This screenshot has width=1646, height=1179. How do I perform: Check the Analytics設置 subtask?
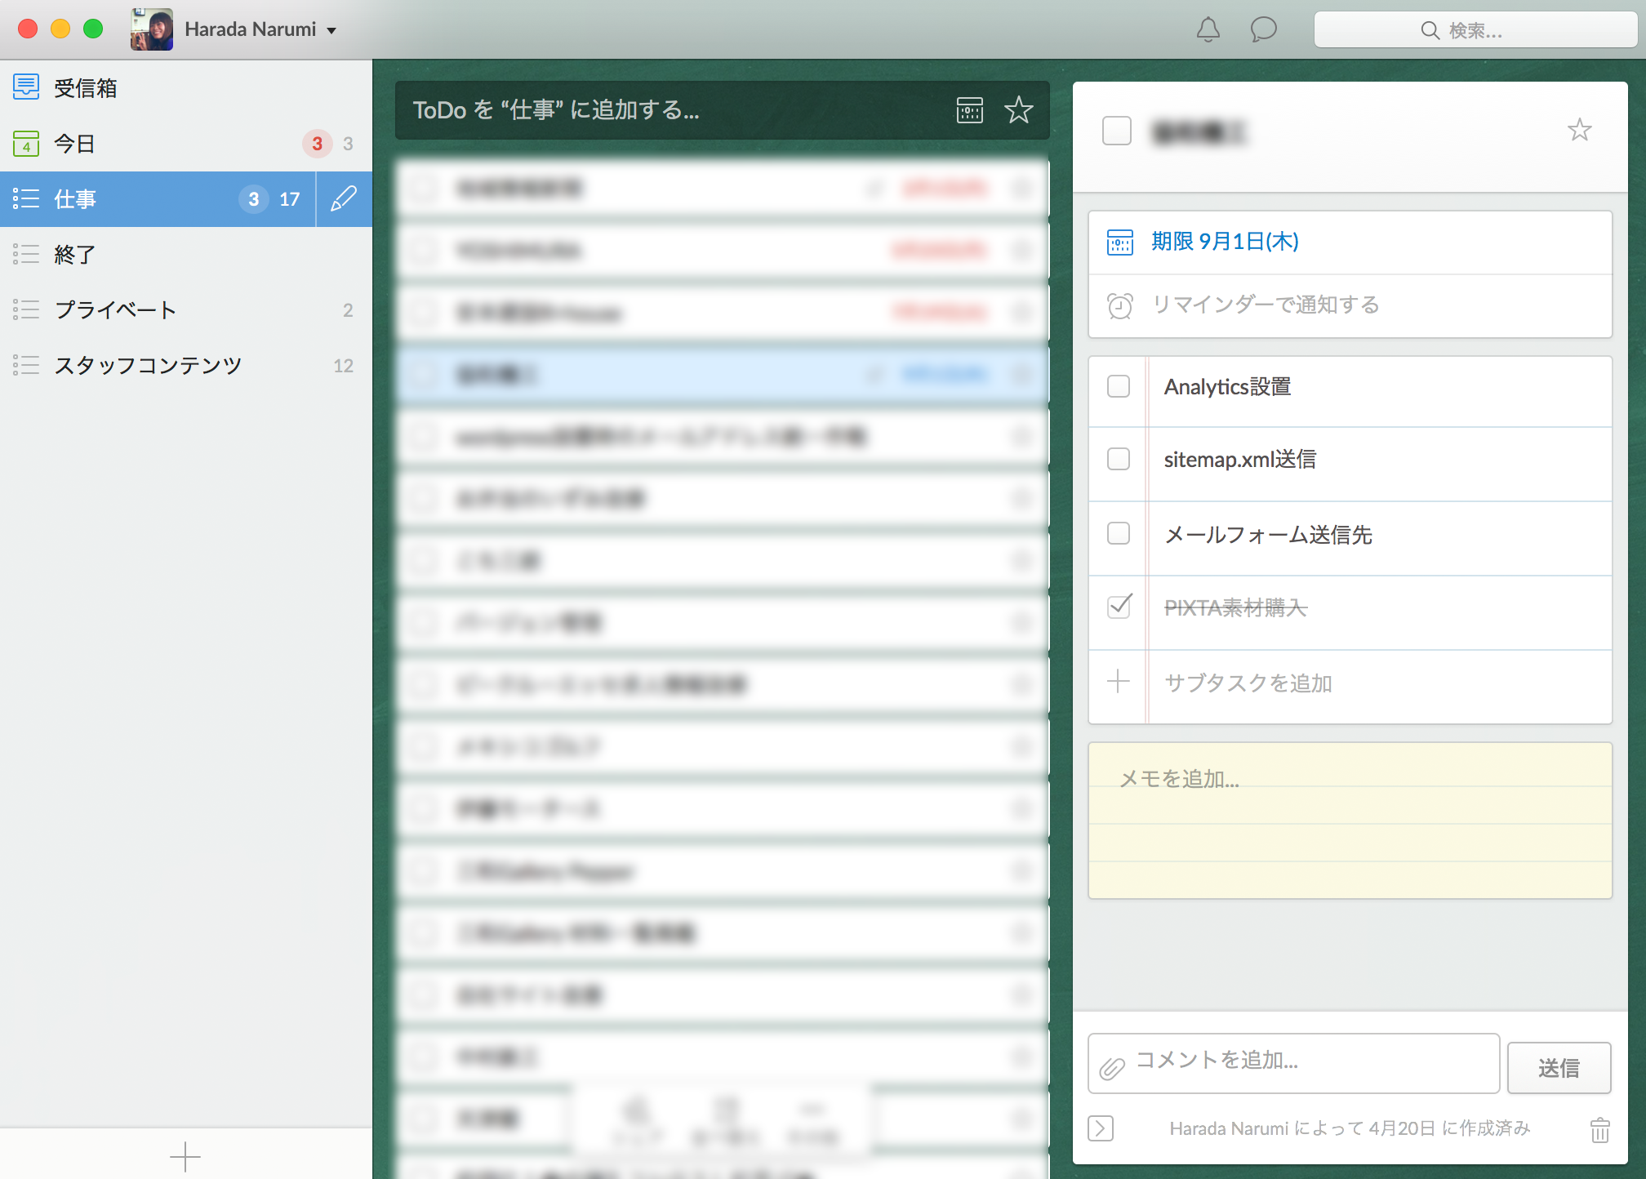[x=1119, y=386]
